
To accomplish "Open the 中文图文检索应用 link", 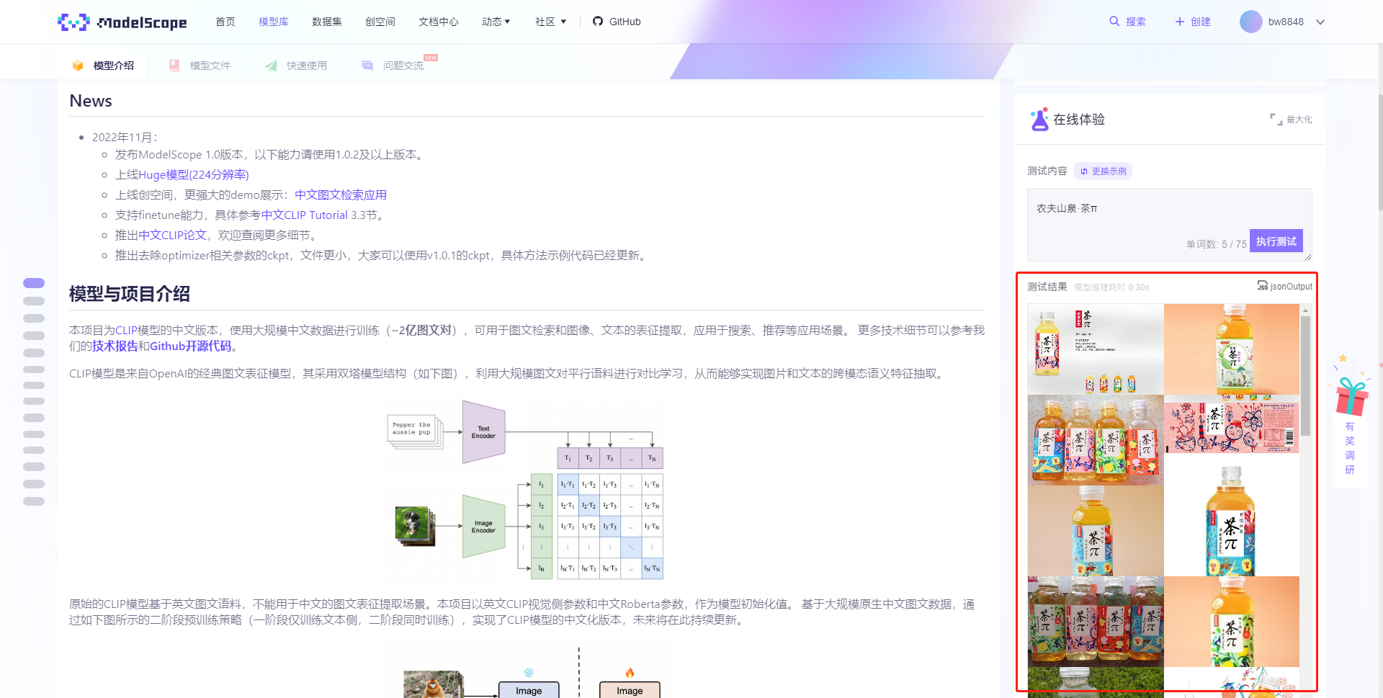I will pos(341,194).
